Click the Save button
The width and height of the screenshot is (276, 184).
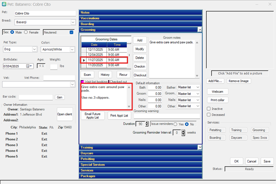[x=267, y=161]
